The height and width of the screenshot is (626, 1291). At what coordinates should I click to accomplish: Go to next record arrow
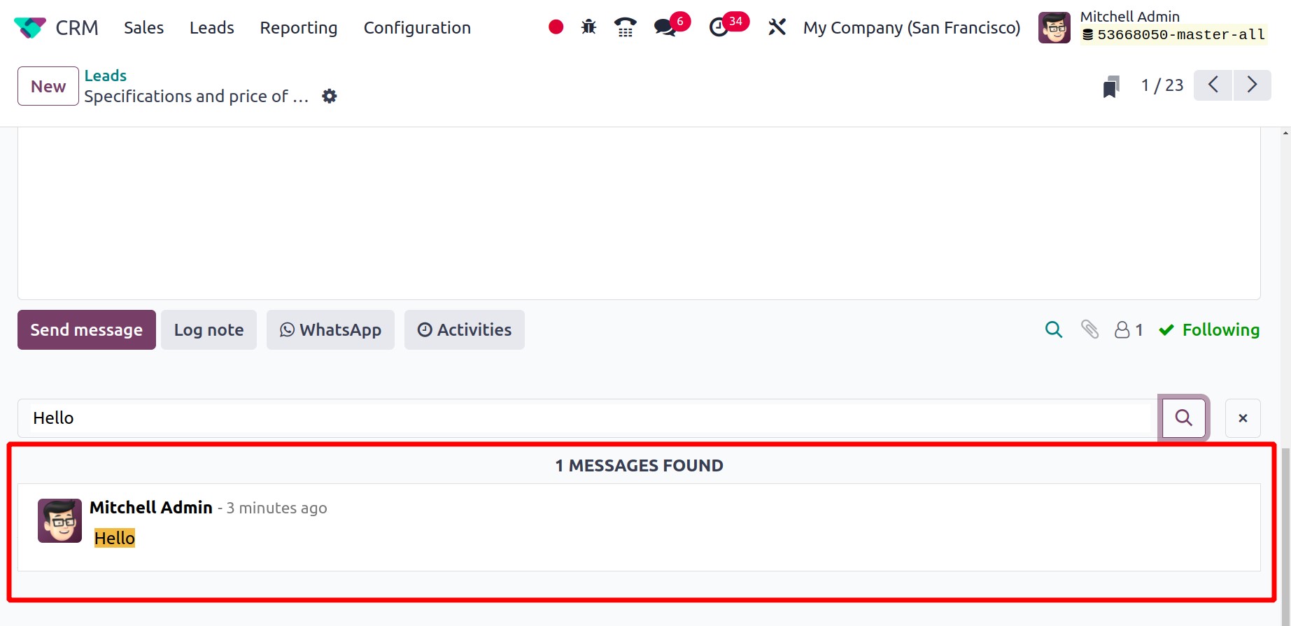coord(1253,85)
